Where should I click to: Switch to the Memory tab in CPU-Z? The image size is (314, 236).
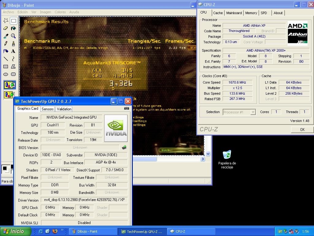(251, 13)
